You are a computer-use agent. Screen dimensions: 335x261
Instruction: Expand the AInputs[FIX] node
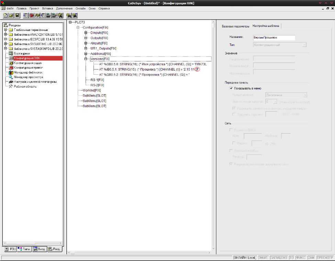[86, 43]
